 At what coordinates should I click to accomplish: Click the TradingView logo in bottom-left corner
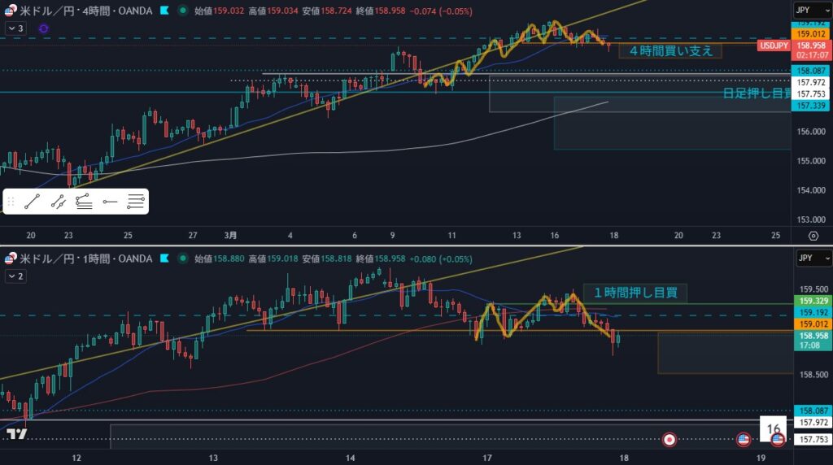[16, 435]
